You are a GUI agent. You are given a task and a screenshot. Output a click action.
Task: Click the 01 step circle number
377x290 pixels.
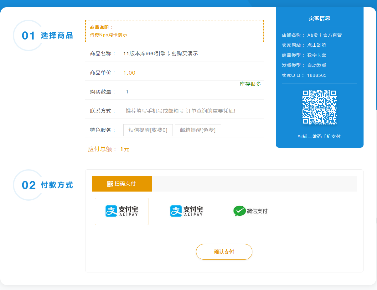[28, 36]
